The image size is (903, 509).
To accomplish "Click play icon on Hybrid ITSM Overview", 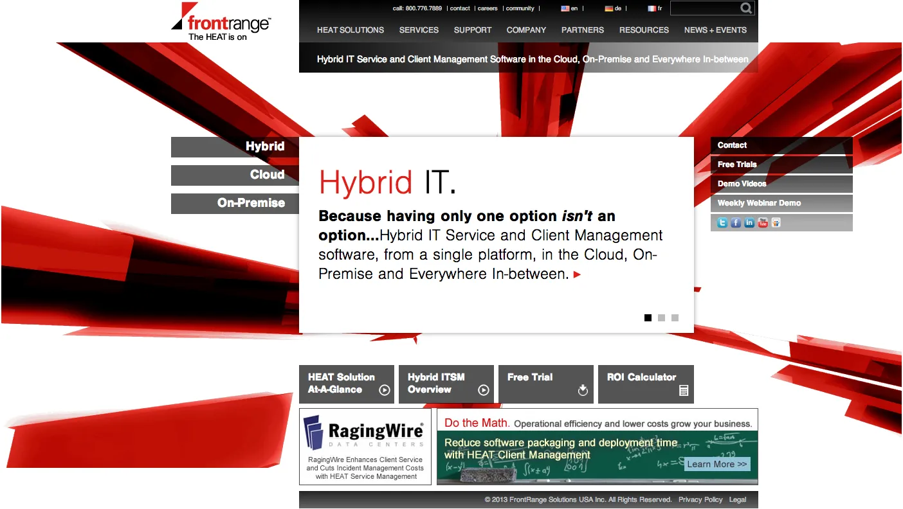I will coord(484,390).
